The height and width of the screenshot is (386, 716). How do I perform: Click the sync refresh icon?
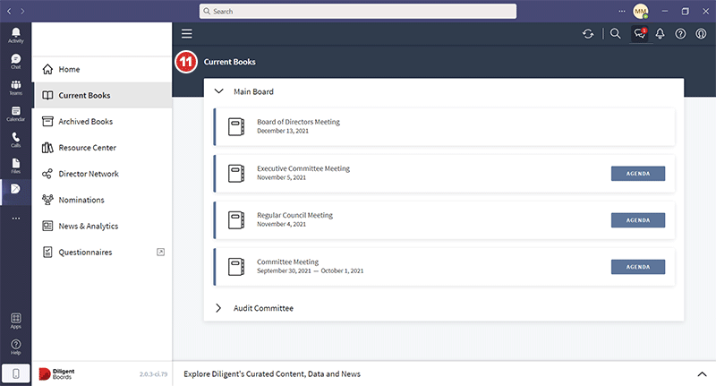588,34
